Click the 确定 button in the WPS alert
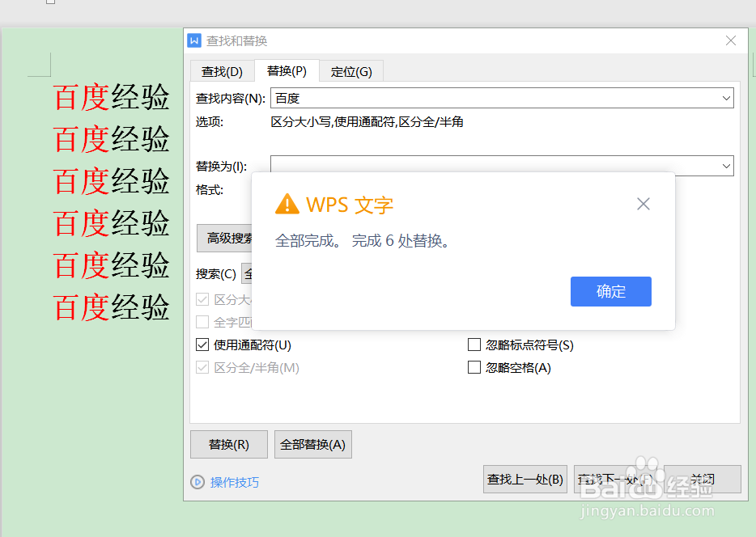Image resolution: width=756 pixels, height=537 pixels. tap(610, 291)
